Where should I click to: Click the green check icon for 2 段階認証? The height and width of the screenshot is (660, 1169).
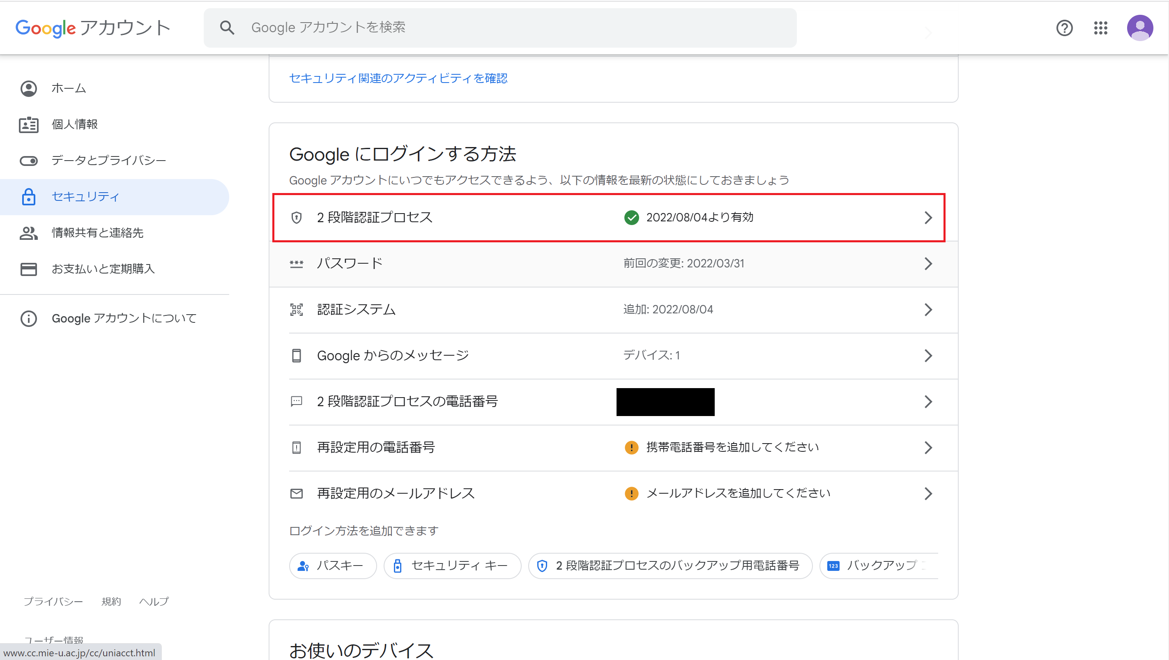coord(631,218)
